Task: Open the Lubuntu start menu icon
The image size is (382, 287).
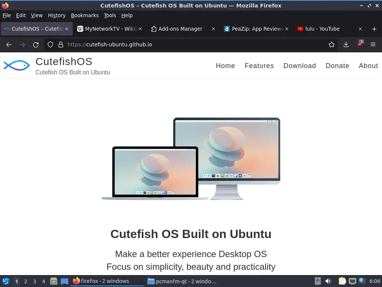Action: point(6,281)
